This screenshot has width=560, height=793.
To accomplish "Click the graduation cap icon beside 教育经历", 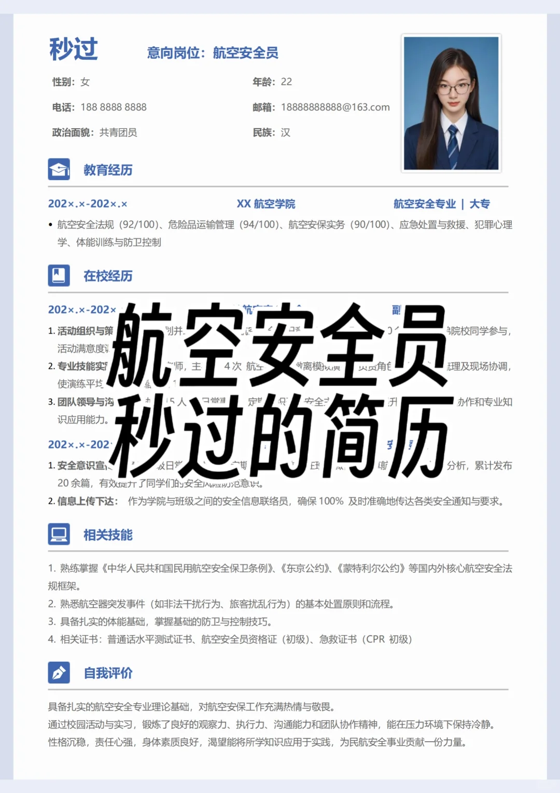I will pyautogui.click(x=59, y=169).
